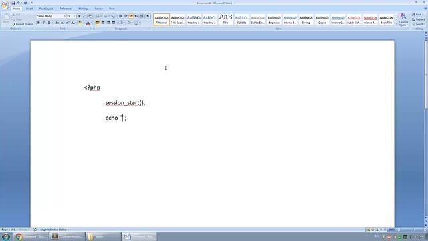Apply red font color
This screenshot has width=428, height=241.
88,23
